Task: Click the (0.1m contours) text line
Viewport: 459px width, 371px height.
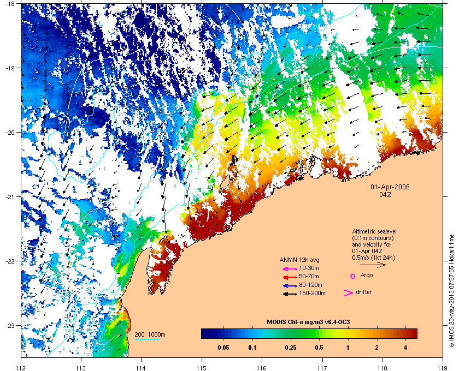Action: (373, 238)
